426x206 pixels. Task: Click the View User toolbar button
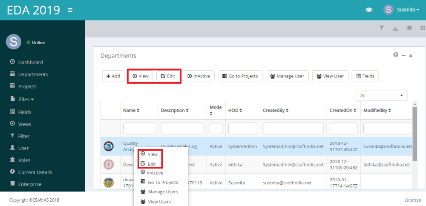[x=330, y=76]
